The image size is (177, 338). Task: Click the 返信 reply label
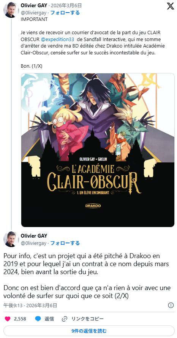49,319
